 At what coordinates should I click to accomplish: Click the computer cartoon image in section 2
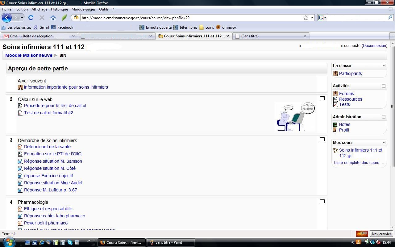pos(295,117)
